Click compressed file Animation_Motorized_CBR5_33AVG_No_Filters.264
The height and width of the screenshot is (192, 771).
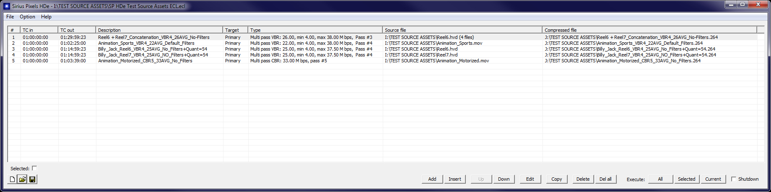coord(623,61)
